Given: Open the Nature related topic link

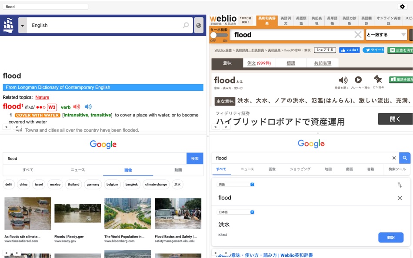Looking at the screenshot, I should tap(42, 97).
